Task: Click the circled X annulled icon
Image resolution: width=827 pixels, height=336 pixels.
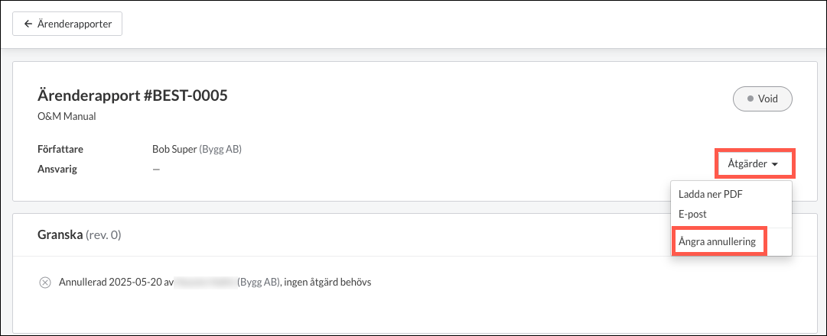Action: [45, 283]
